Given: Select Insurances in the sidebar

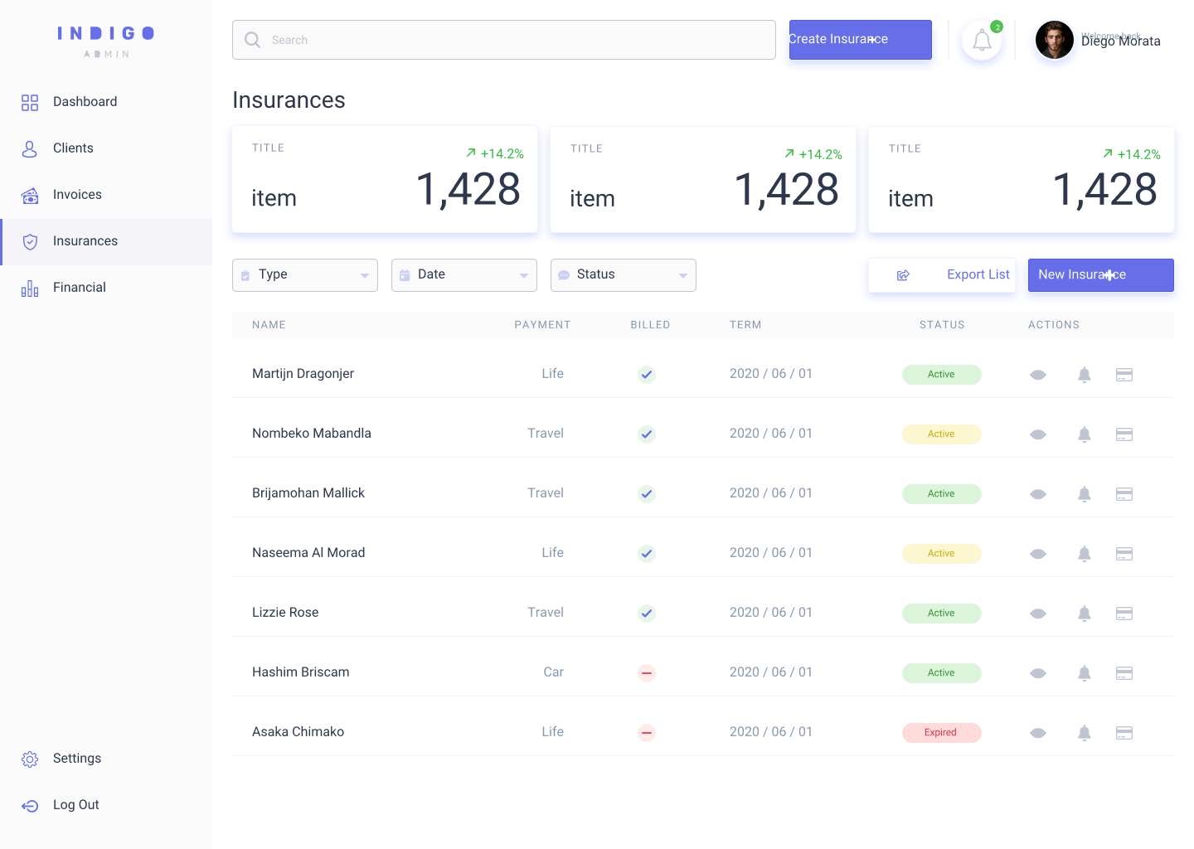Looking at the screenshot, I should click(106, 241).
